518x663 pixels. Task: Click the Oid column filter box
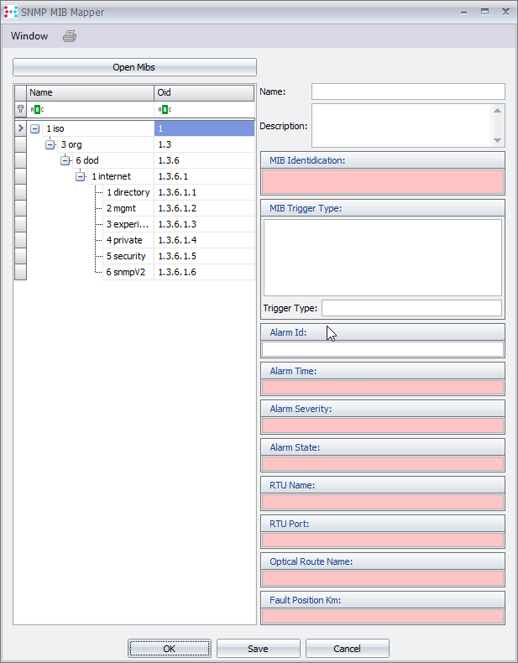coord(204,110)
